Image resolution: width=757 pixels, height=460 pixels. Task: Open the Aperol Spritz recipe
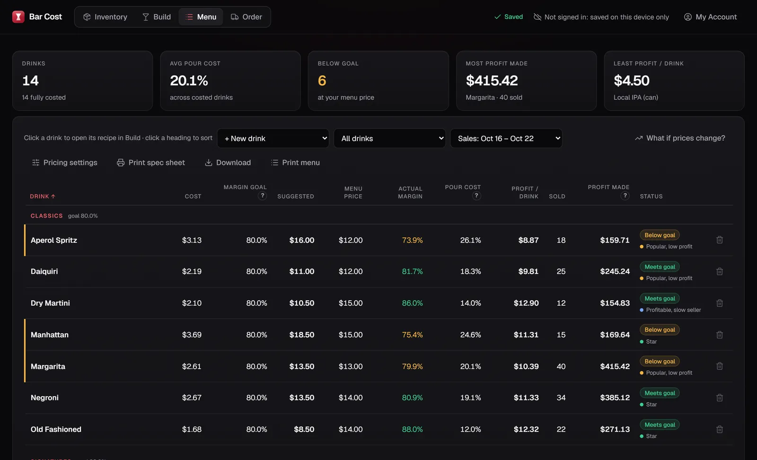tap(54, 240)
